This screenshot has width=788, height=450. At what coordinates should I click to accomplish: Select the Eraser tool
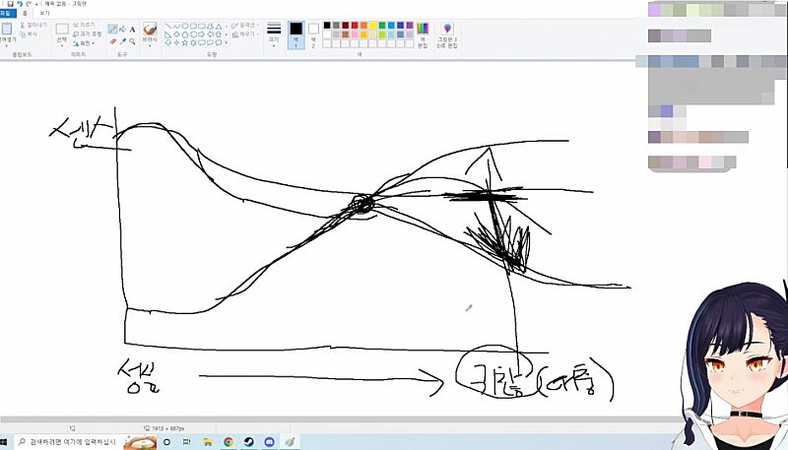(112, 41)
